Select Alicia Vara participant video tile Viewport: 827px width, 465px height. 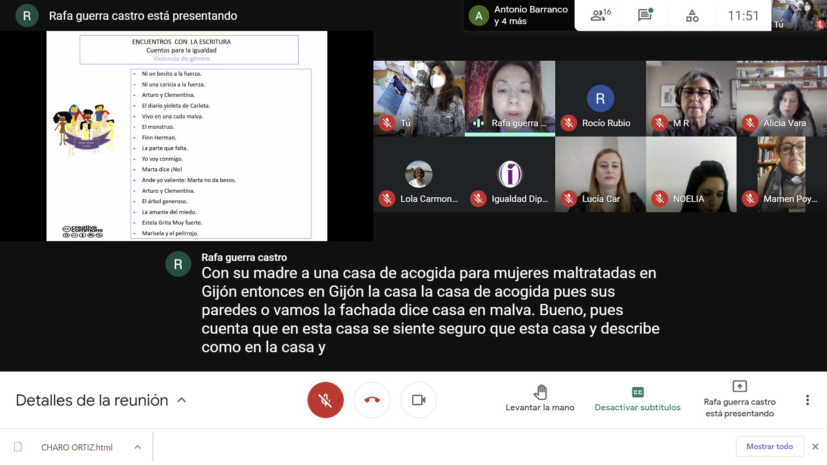click(782, 98)
